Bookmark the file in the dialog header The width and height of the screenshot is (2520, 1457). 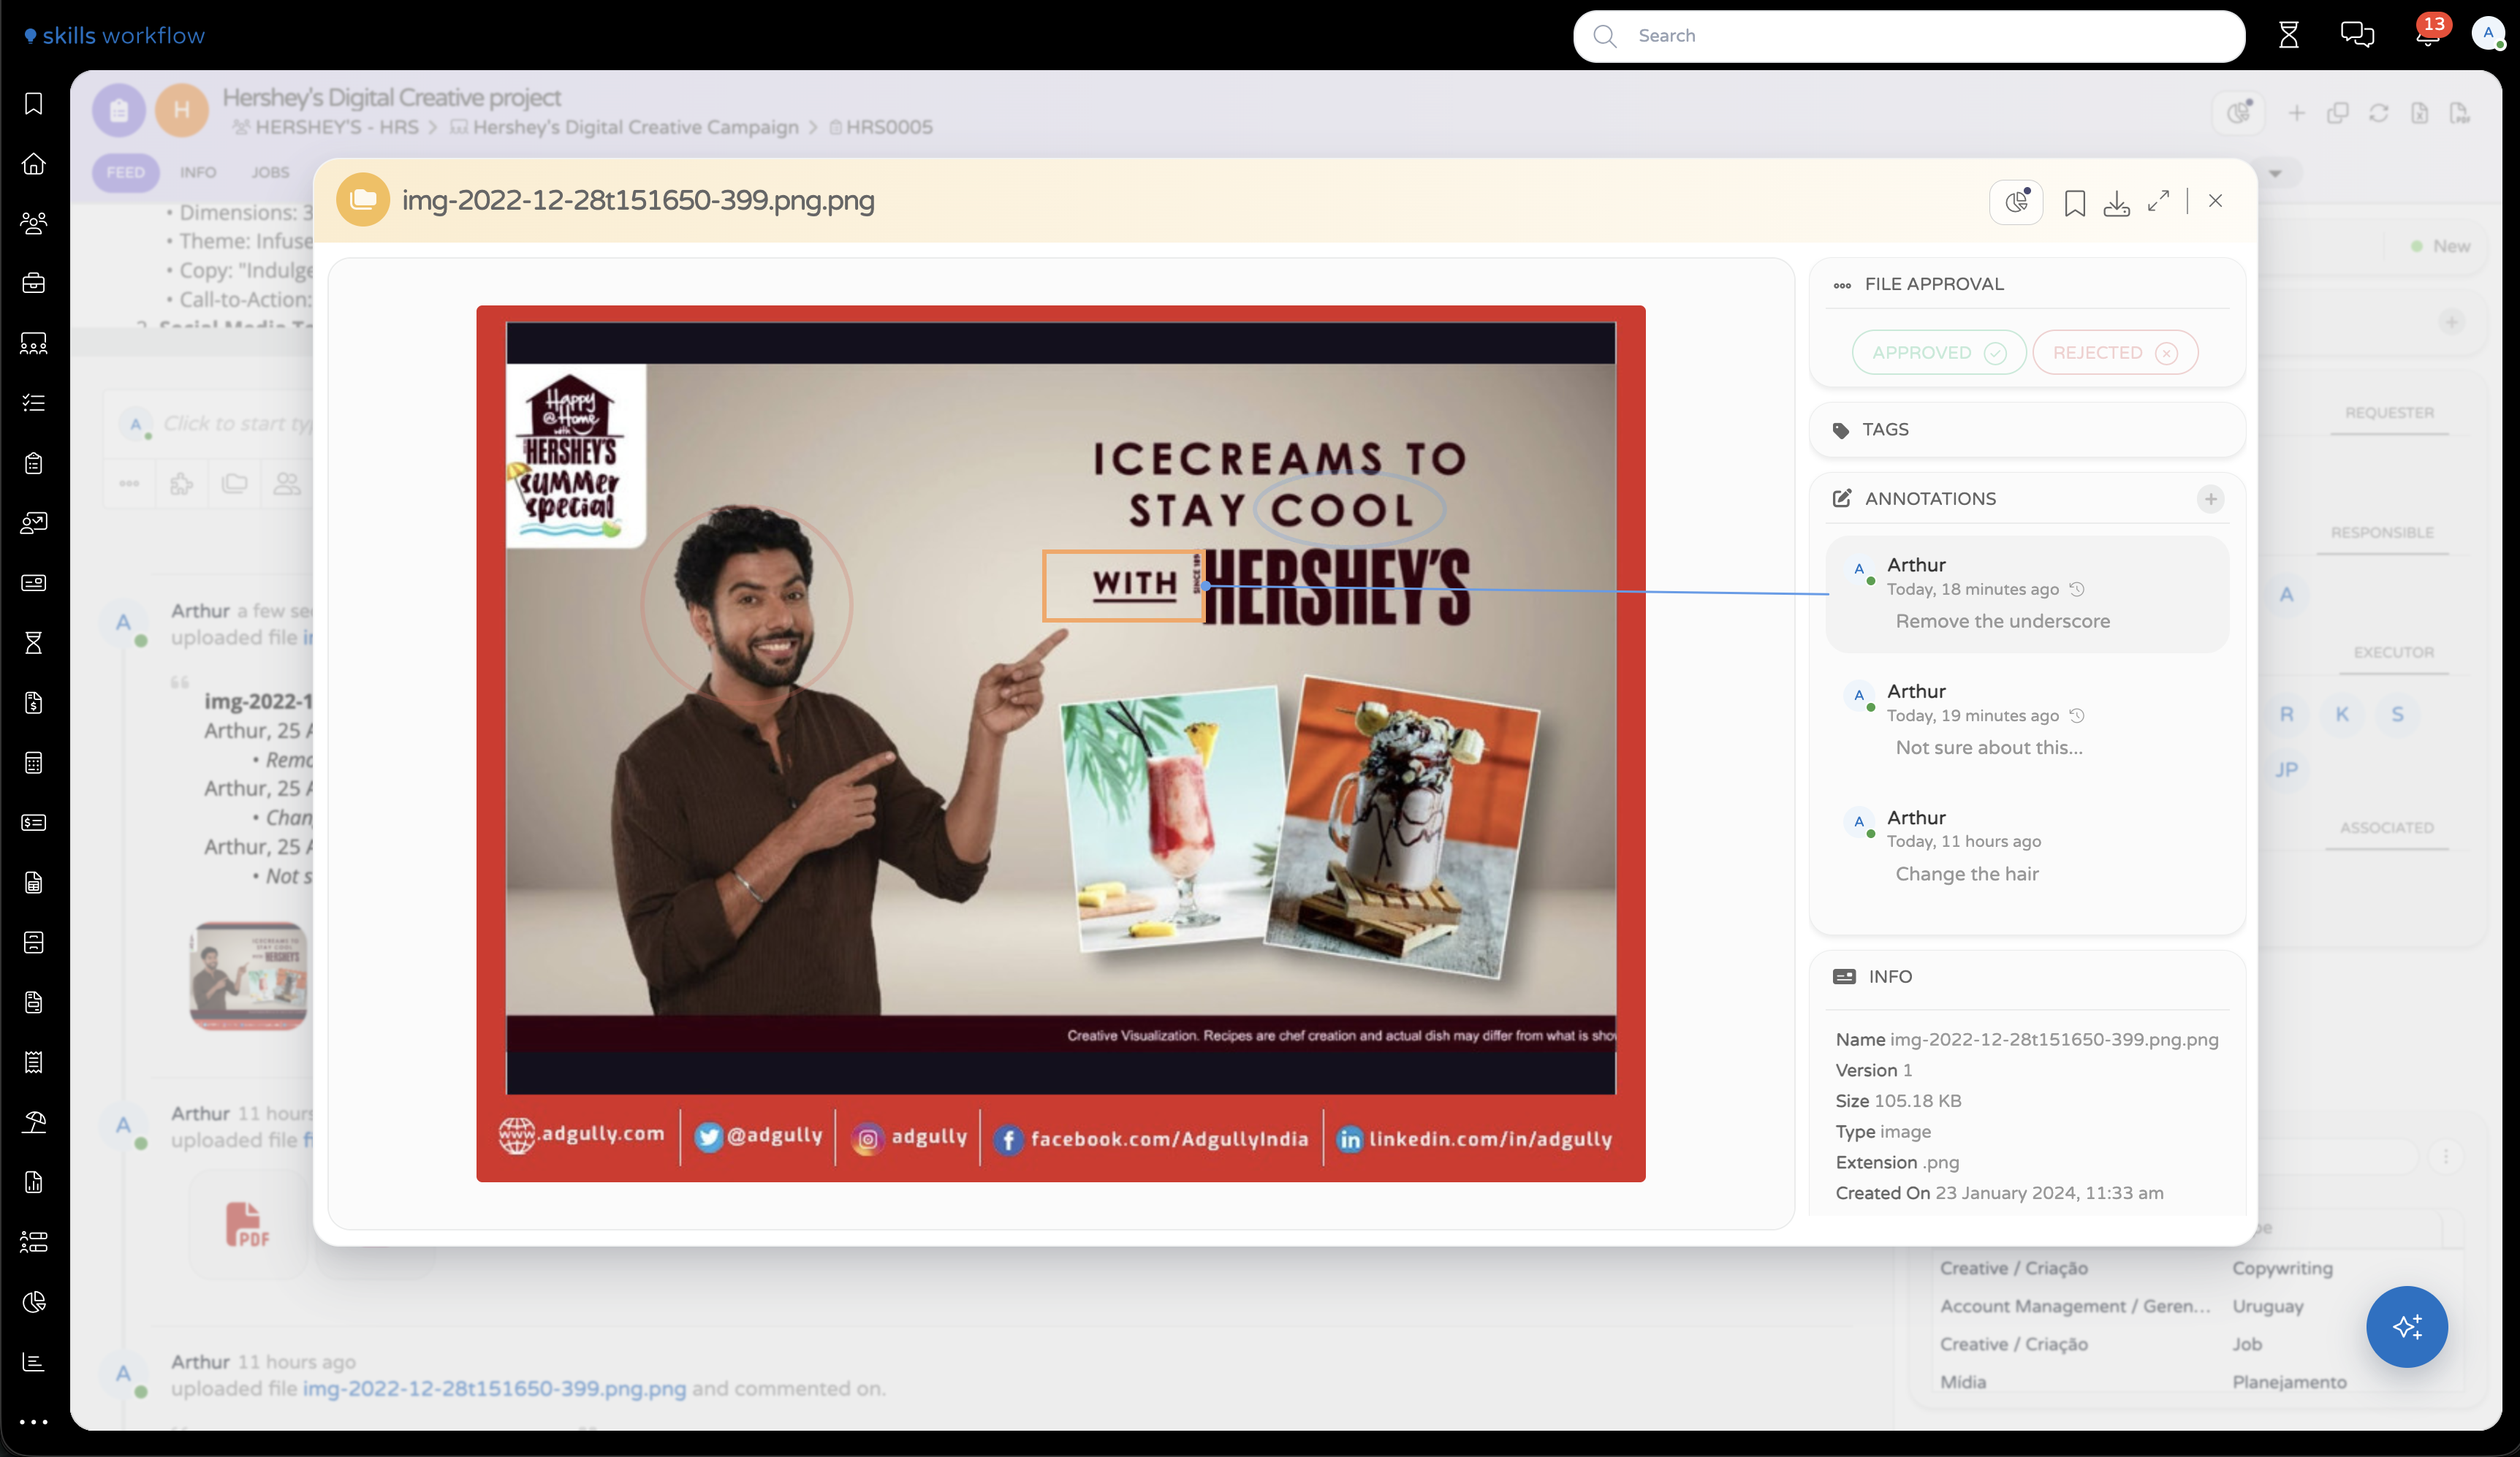point(2075,203)
